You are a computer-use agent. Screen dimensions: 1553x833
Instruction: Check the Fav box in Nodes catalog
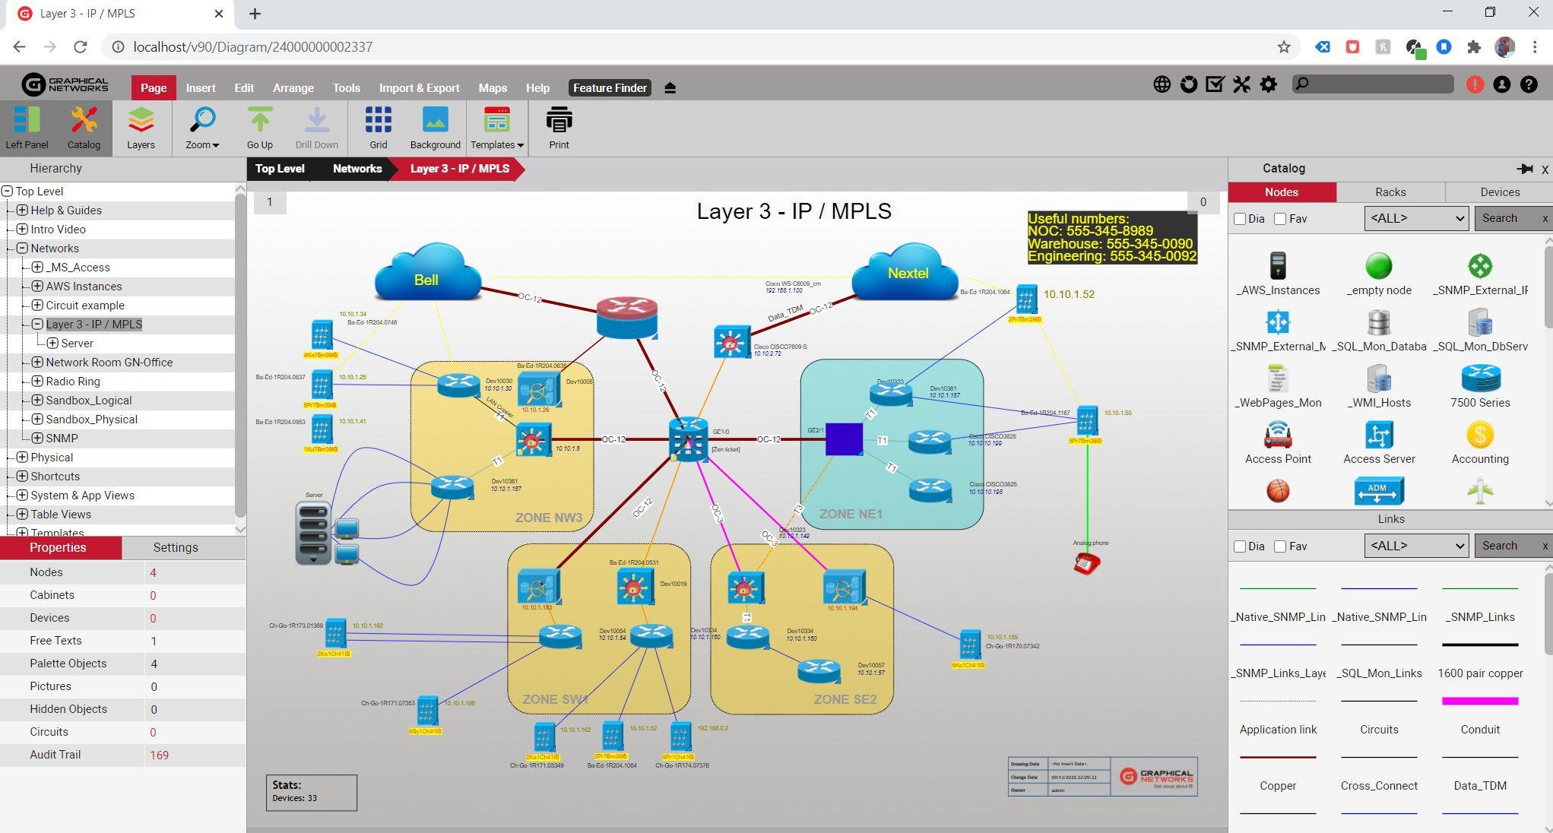(x=1280, y=219)
